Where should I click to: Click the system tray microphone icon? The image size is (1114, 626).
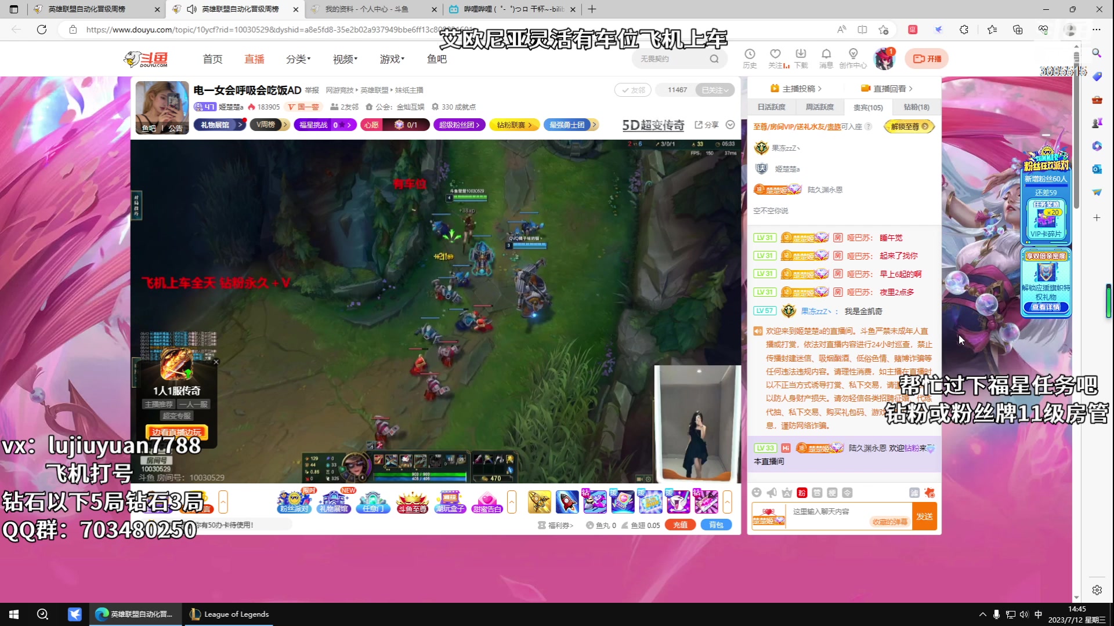(x=996, y=614)
